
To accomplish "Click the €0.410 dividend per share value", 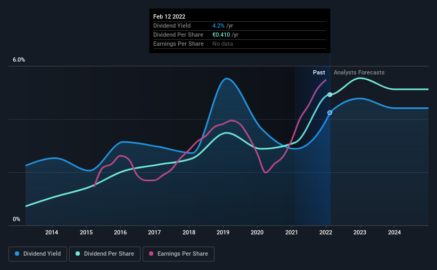I will pos(221,35).
